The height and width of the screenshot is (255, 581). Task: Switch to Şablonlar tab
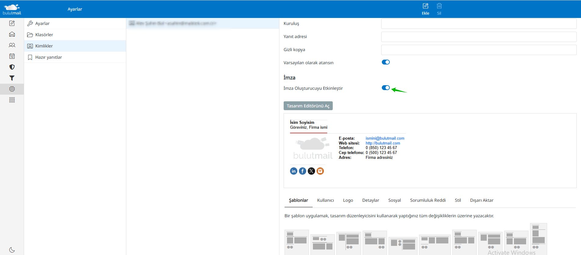298,200
